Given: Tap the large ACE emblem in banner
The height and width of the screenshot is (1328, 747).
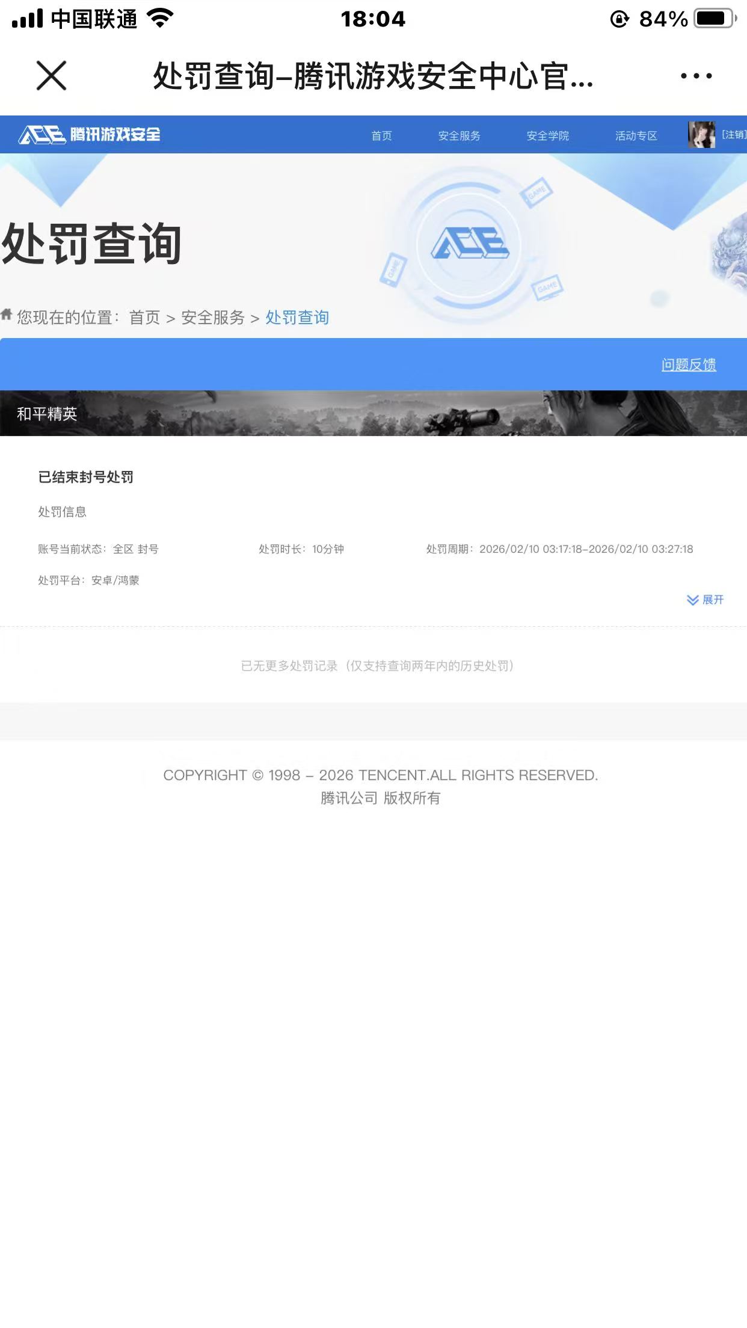Looking at the screenshot, I should pyautogui.click(x=470, y=244).
